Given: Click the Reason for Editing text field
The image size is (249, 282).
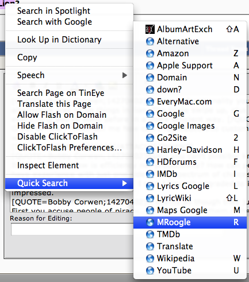Looking at the screenshot, I should (x=72, y=229).
